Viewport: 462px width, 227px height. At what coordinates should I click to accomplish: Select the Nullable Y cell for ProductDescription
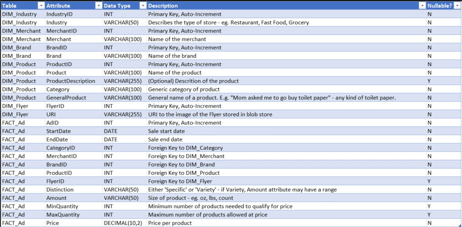click(x=444, y=81)
